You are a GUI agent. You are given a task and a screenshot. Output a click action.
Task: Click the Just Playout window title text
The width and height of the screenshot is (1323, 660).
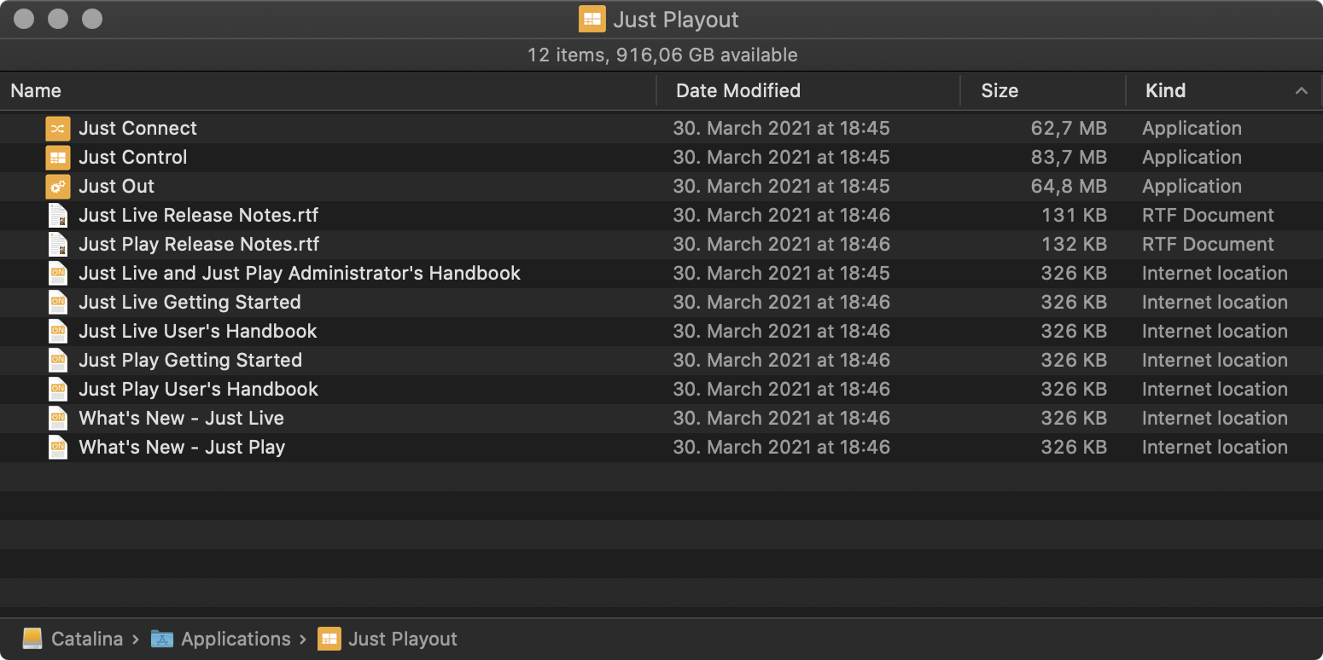[676, 19]
